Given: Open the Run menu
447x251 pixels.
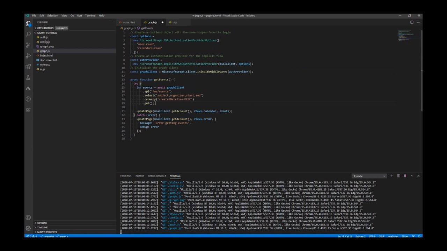Looking at the screenshot, I should point(79,16).
